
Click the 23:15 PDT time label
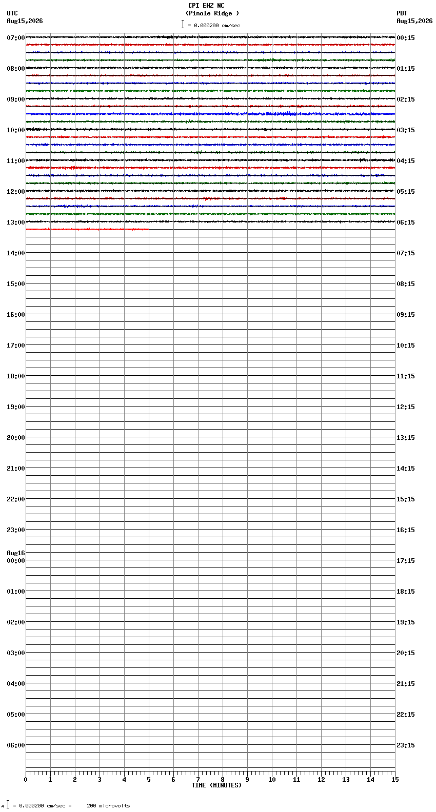406,745
